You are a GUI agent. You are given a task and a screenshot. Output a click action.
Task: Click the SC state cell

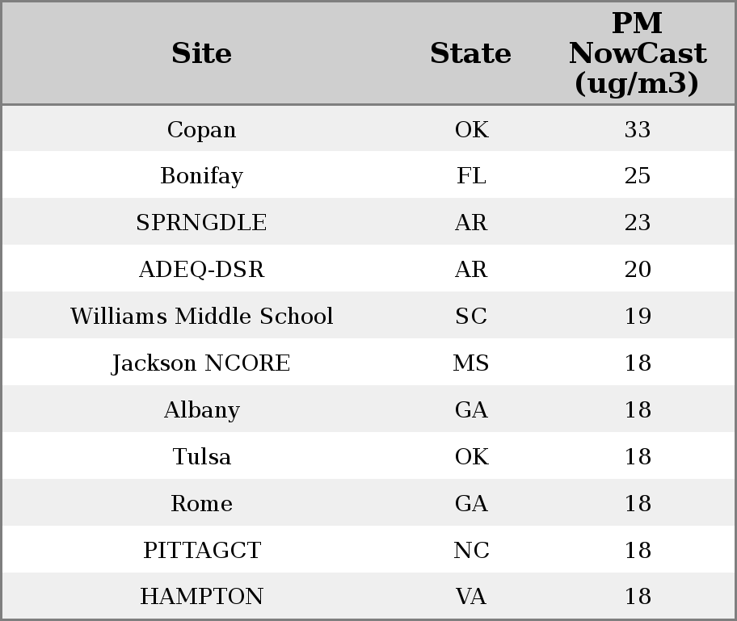coord(471,317)
